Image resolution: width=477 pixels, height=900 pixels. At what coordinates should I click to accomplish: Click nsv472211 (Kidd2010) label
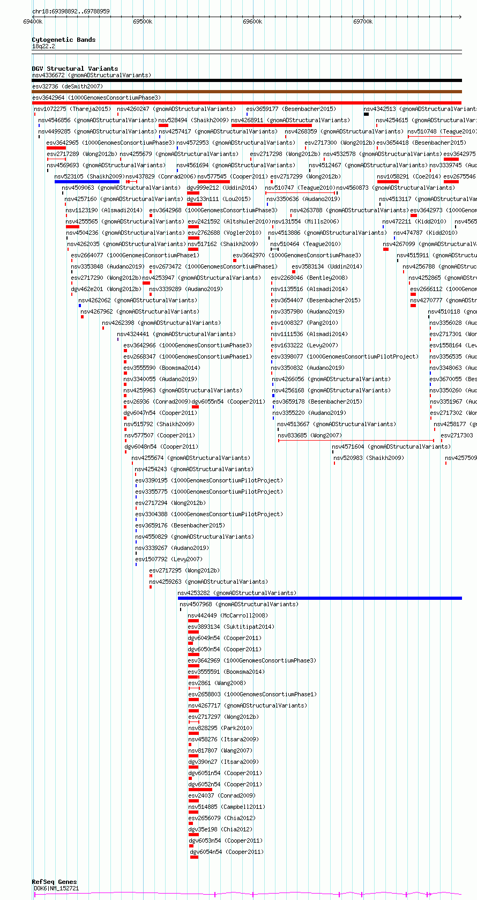tap(414, 221)
